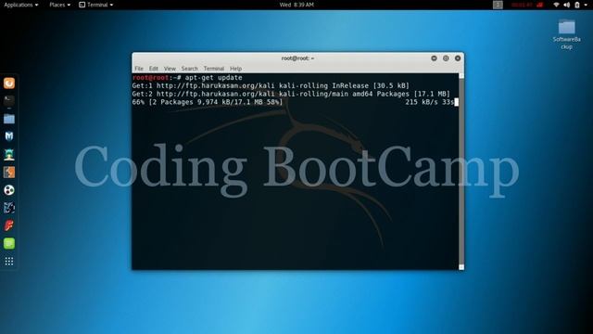This screenshot has height=334, width=593.
Task: Open the View menu in terminal
Action: 170,69
